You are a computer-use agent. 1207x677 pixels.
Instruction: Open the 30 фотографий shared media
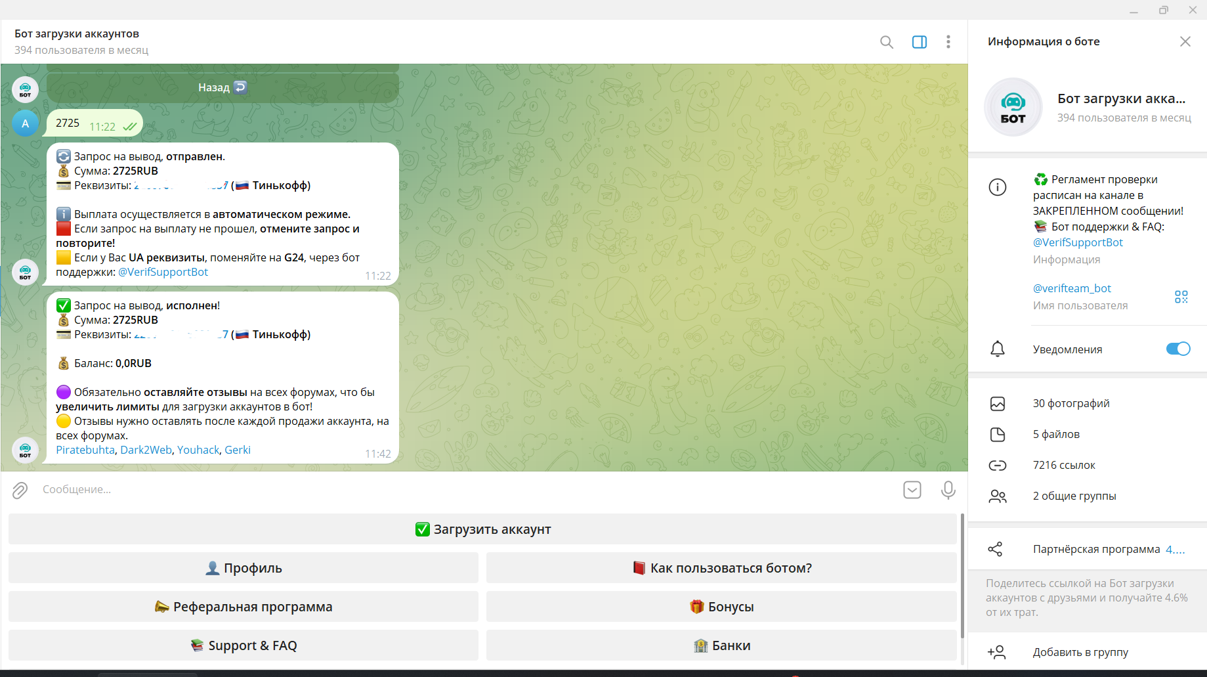coord(1071,403)
